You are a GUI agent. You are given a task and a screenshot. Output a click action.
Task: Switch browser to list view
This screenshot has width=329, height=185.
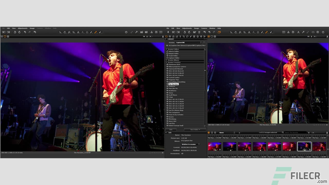coord(212,132)
